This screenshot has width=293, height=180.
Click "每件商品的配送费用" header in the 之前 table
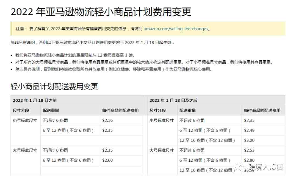120,110
